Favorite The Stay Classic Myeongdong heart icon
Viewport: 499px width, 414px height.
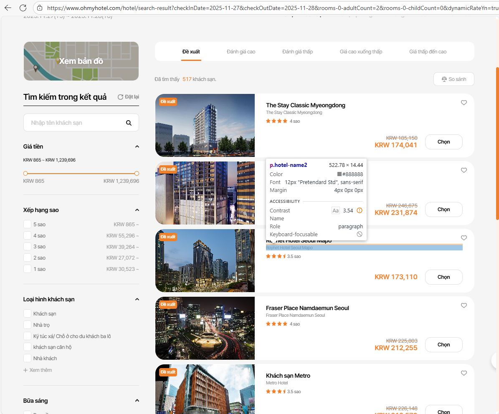[x=464, y=103]
